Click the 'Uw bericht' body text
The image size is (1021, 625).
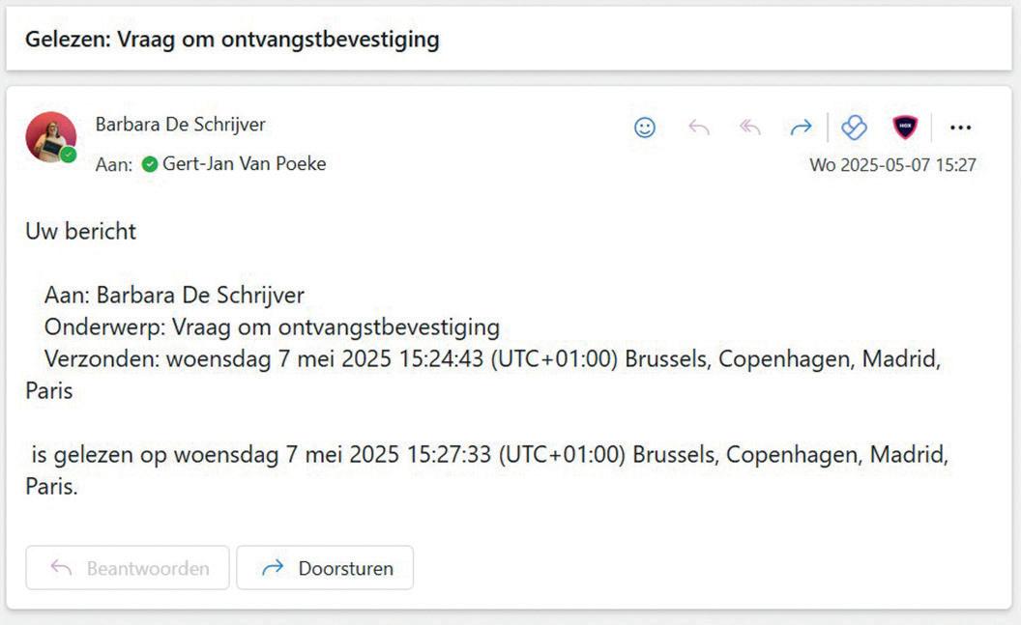[81, 232]
